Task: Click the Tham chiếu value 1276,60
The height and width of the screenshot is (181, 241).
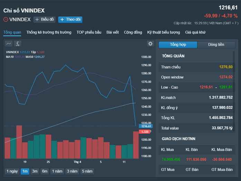Action: 226,67
